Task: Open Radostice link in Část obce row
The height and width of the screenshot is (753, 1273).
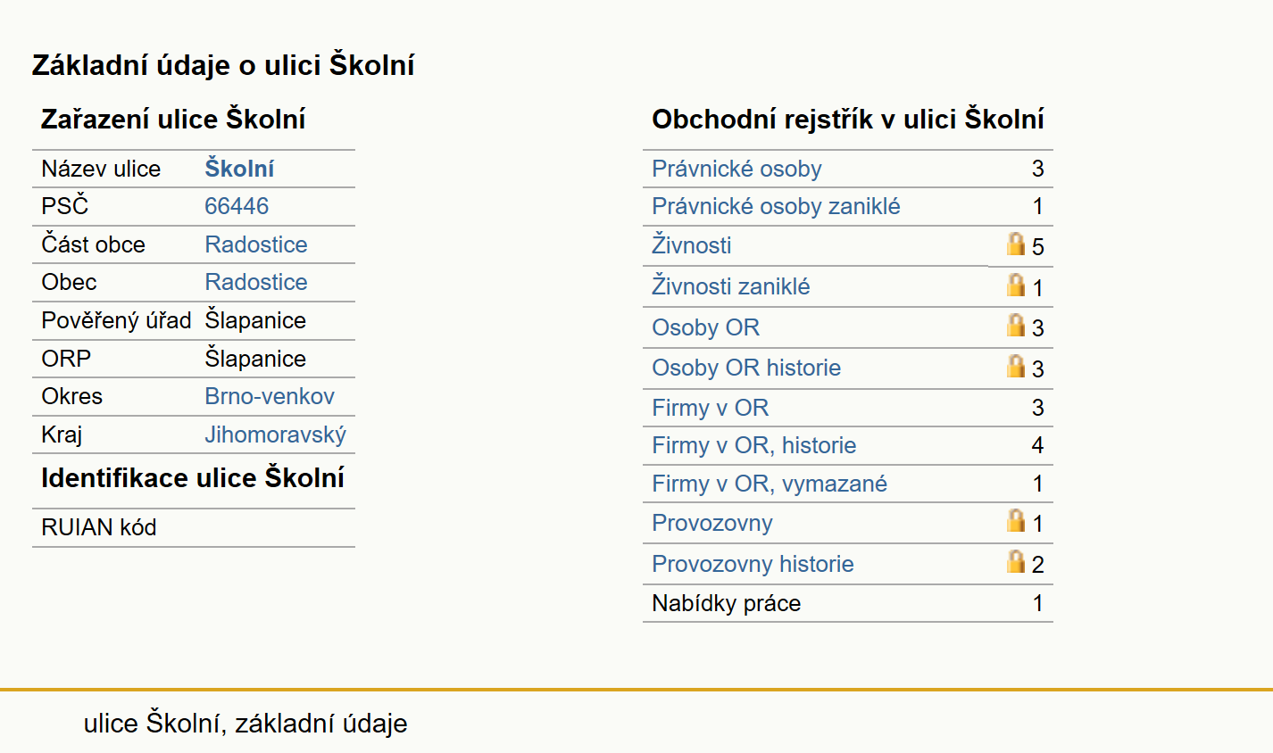Action: click(x=256, y=244)
